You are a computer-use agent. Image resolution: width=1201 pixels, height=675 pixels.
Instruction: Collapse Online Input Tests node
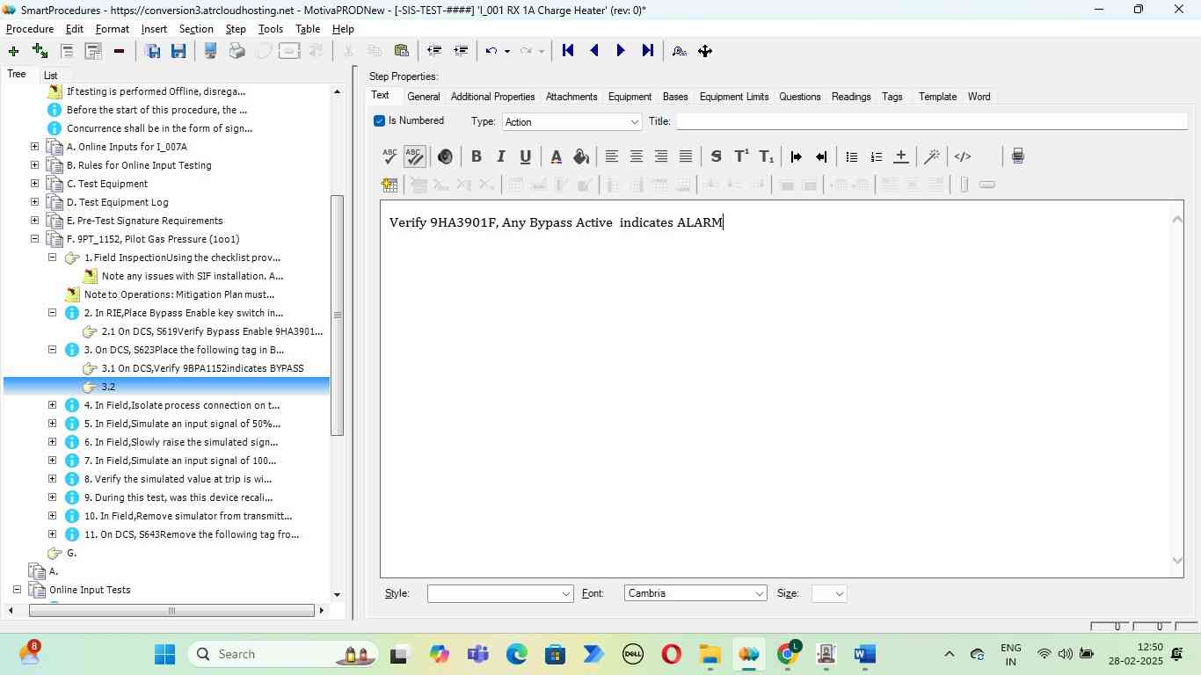pos(17,590)
